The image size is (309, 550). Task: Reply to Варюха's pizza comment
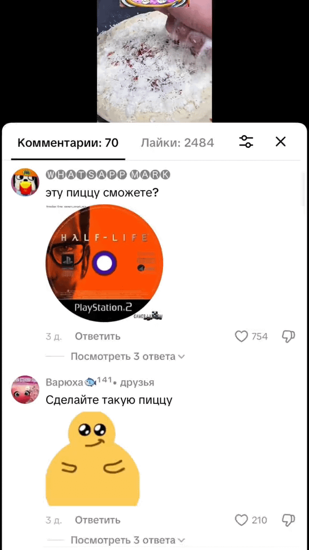pos(98,520)
